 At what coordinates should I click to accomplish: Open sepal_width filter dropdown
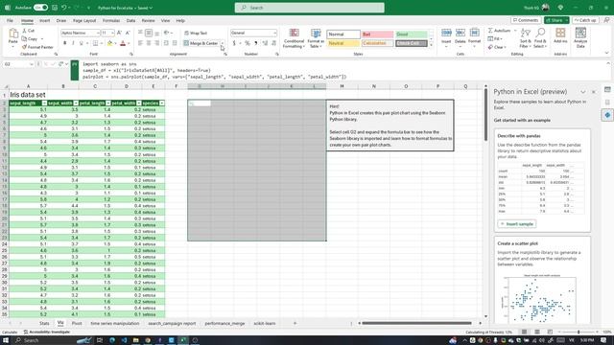click(x=76, y=103)
